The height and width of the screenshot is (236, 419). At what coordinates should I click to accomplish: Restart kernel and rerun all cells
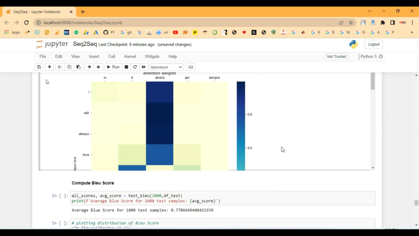pyautogui.click(x=144, y=67)
